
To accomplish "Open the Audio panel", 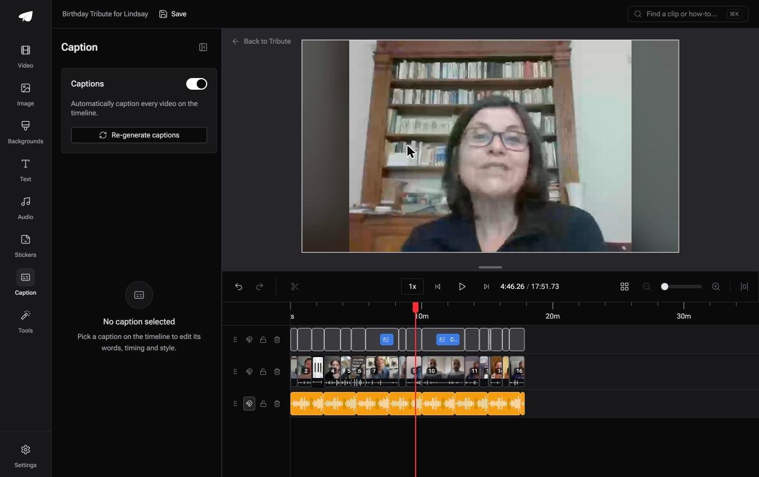I will click(26, 208).
